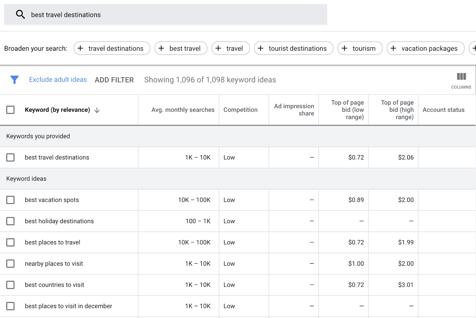Image resolution: width=476 pixels, height=318 pixels.
Task: Check the 'best vacation spots' keyword checkbox
Action: click(10, 200)
